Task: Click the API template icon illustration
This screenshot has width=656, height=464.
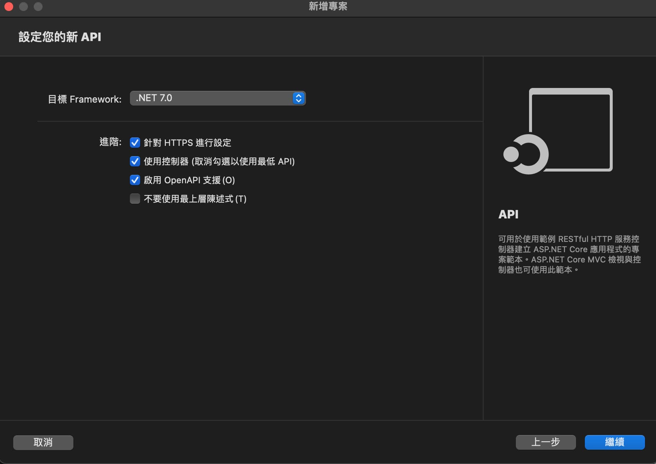Action: point(558,131)
